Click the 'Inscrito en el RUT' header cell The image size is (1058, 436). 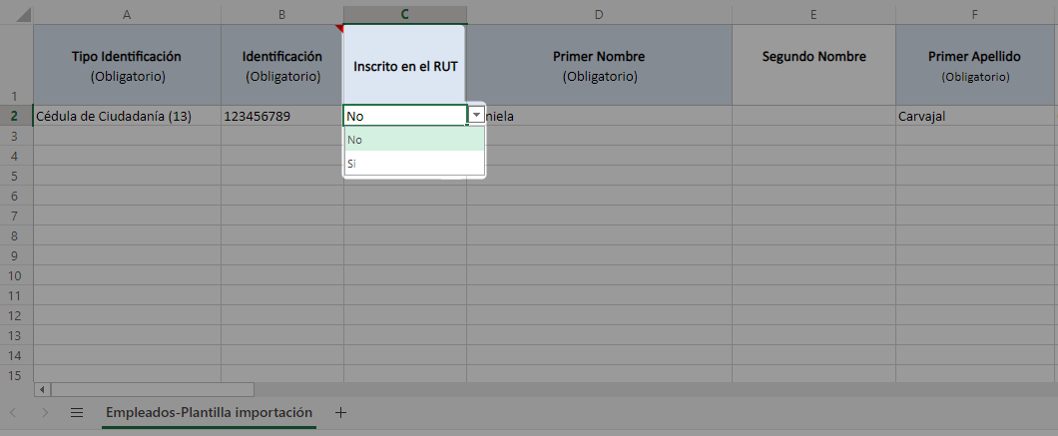coord(404,65)
